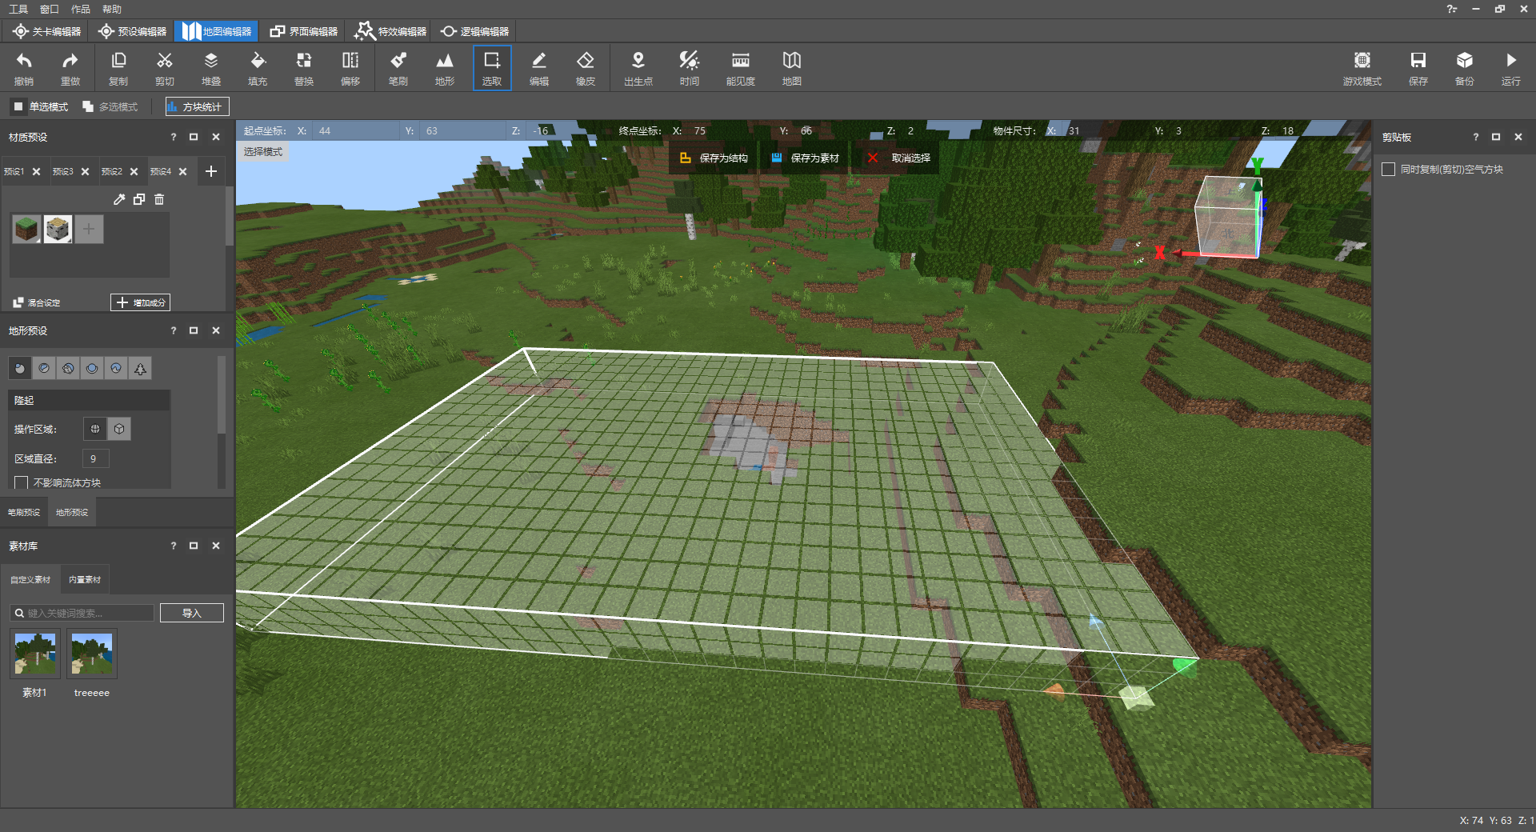Set the Spawn point (出生点) tool

click(638, 68)
